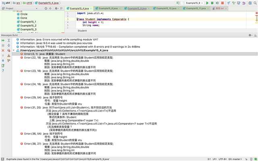258x161 pixels.
Task: Go to next message with the down arrow
Action: (x=3, y=60)
